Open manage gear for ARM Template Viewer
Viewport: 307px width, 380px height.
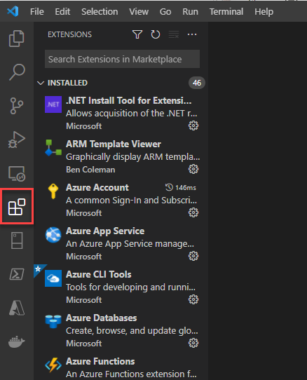click(x=193, y=169)
